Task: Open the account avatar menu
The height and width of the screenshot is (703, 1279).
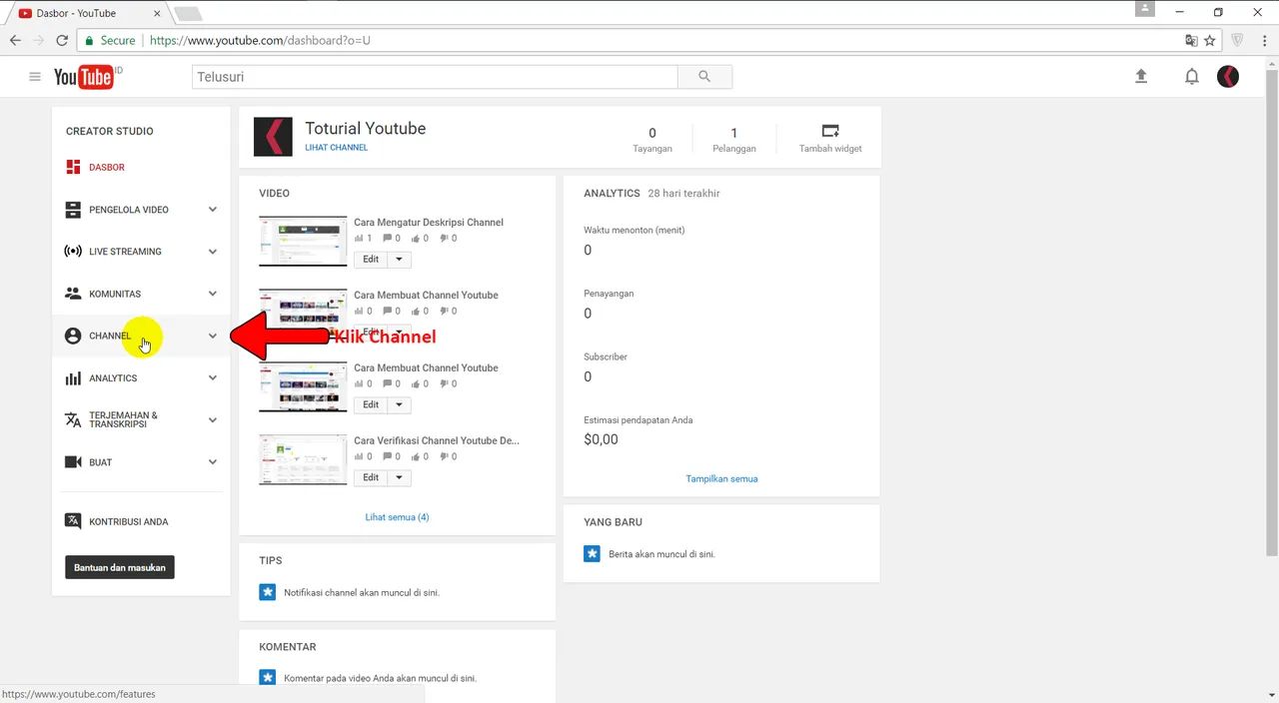Action: pos(1228,77)
